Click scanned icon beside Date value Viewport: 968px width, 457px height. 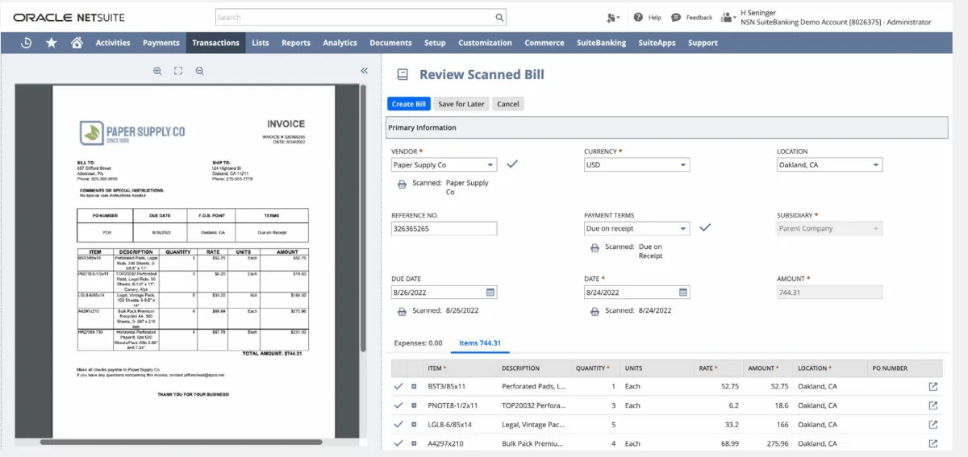tap(595, 311)
